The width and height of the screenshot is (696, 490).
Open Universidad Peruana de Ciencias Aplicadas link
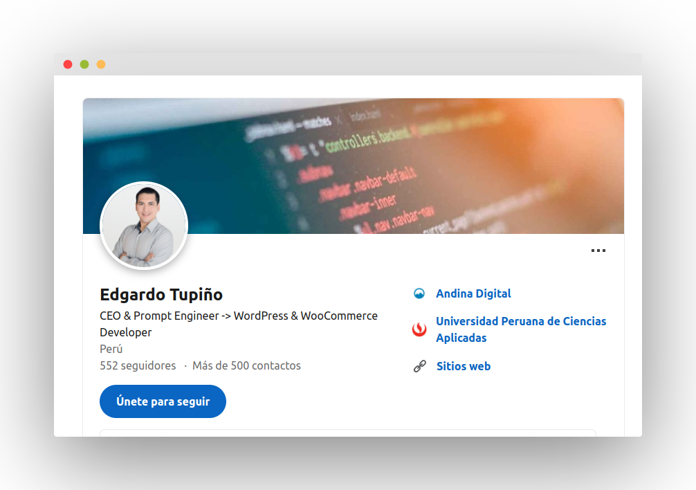(x=521, y=329)
